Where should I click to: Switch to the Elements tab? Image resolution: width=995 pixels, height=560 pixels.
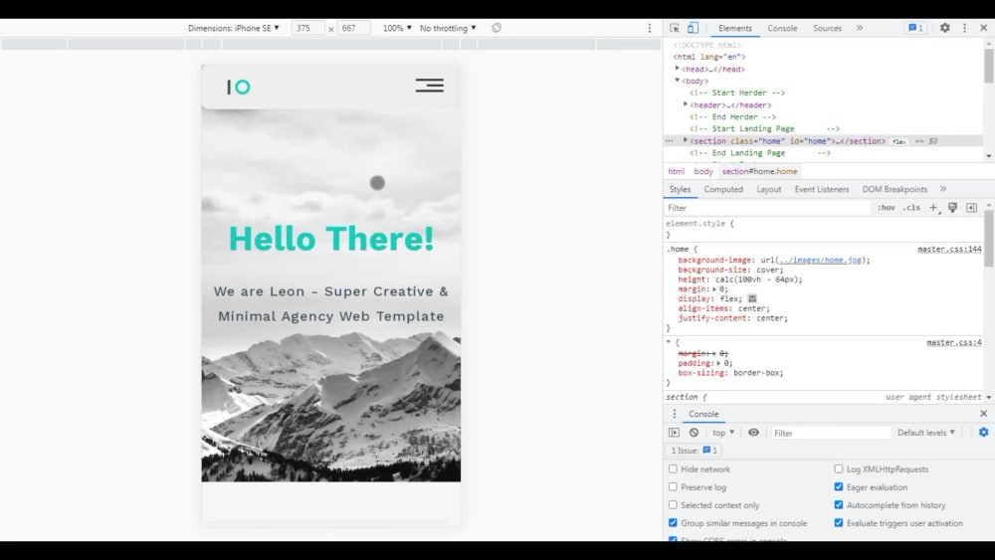735,28
